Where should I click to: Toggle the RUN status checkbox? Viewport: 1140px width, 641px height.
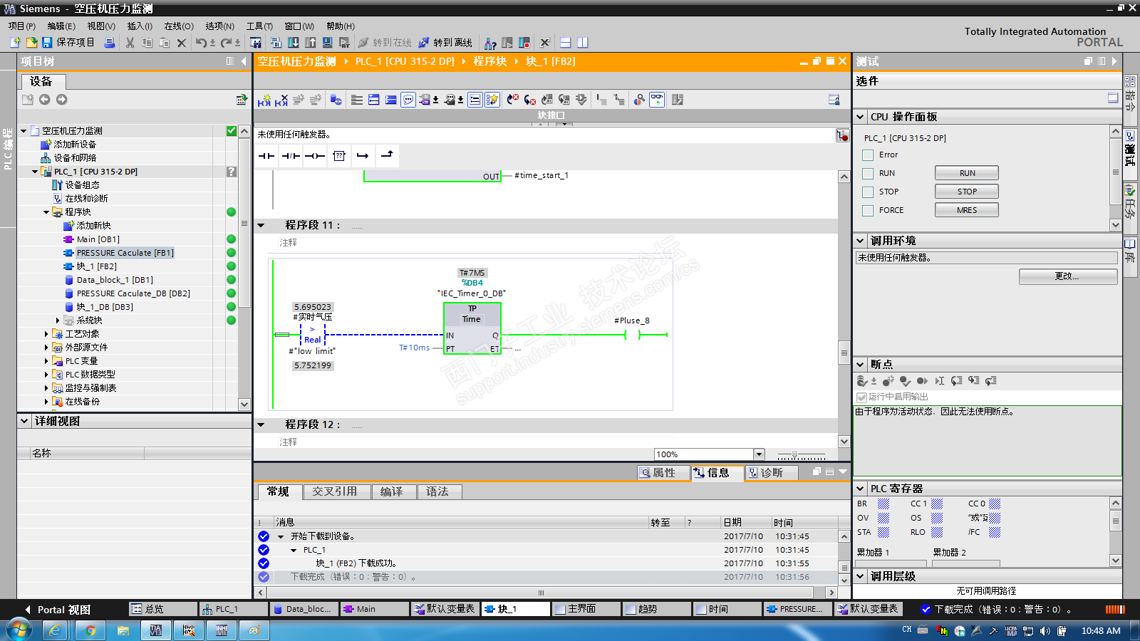coord(868,174)
